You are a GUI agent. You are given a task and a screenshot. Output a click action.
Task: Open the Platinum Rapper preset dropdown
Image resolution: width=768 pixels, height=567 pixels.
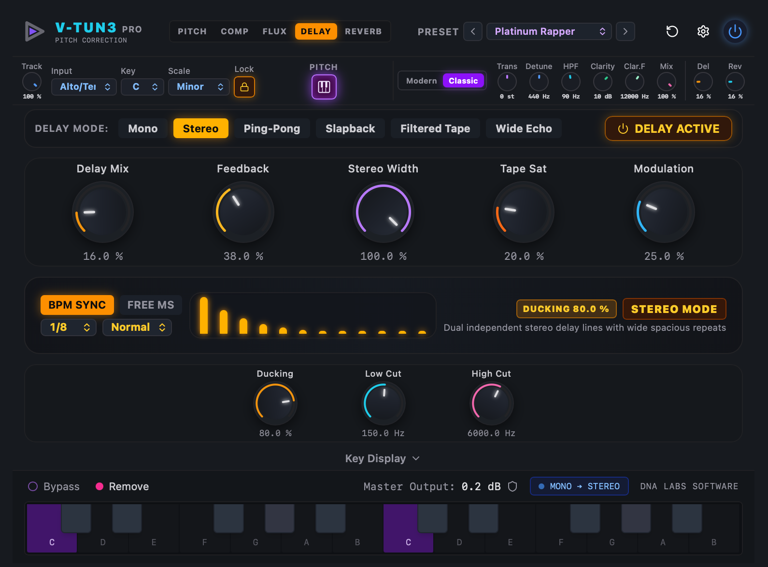tap(549, 31)
